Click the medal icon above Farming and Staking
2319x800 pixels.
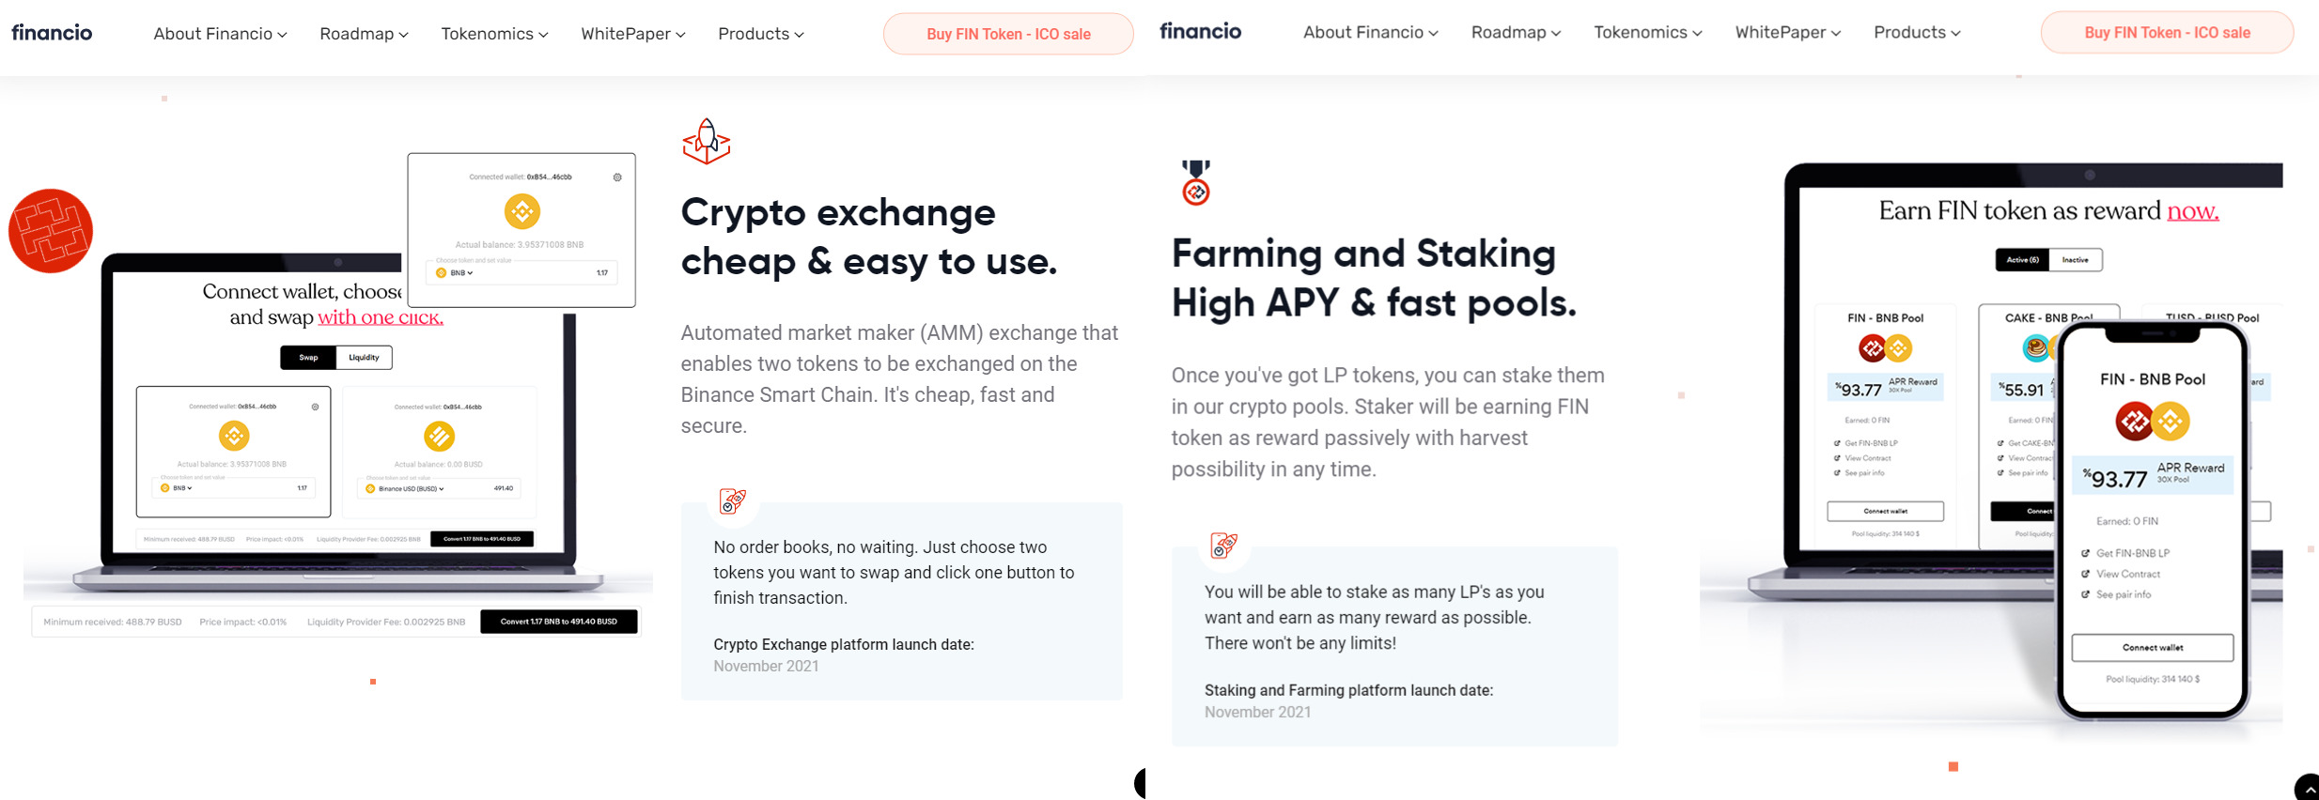point(1195,183)
